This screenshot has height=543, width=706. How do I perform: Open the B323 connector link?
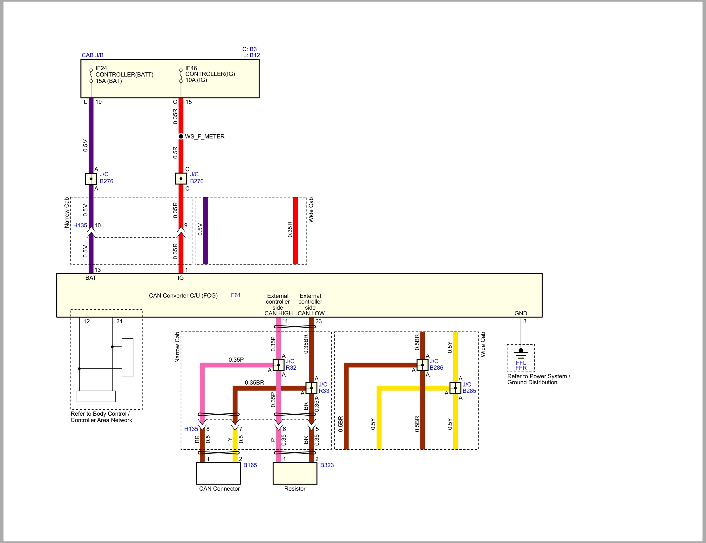pyautogui.click(x=327, y=465)
